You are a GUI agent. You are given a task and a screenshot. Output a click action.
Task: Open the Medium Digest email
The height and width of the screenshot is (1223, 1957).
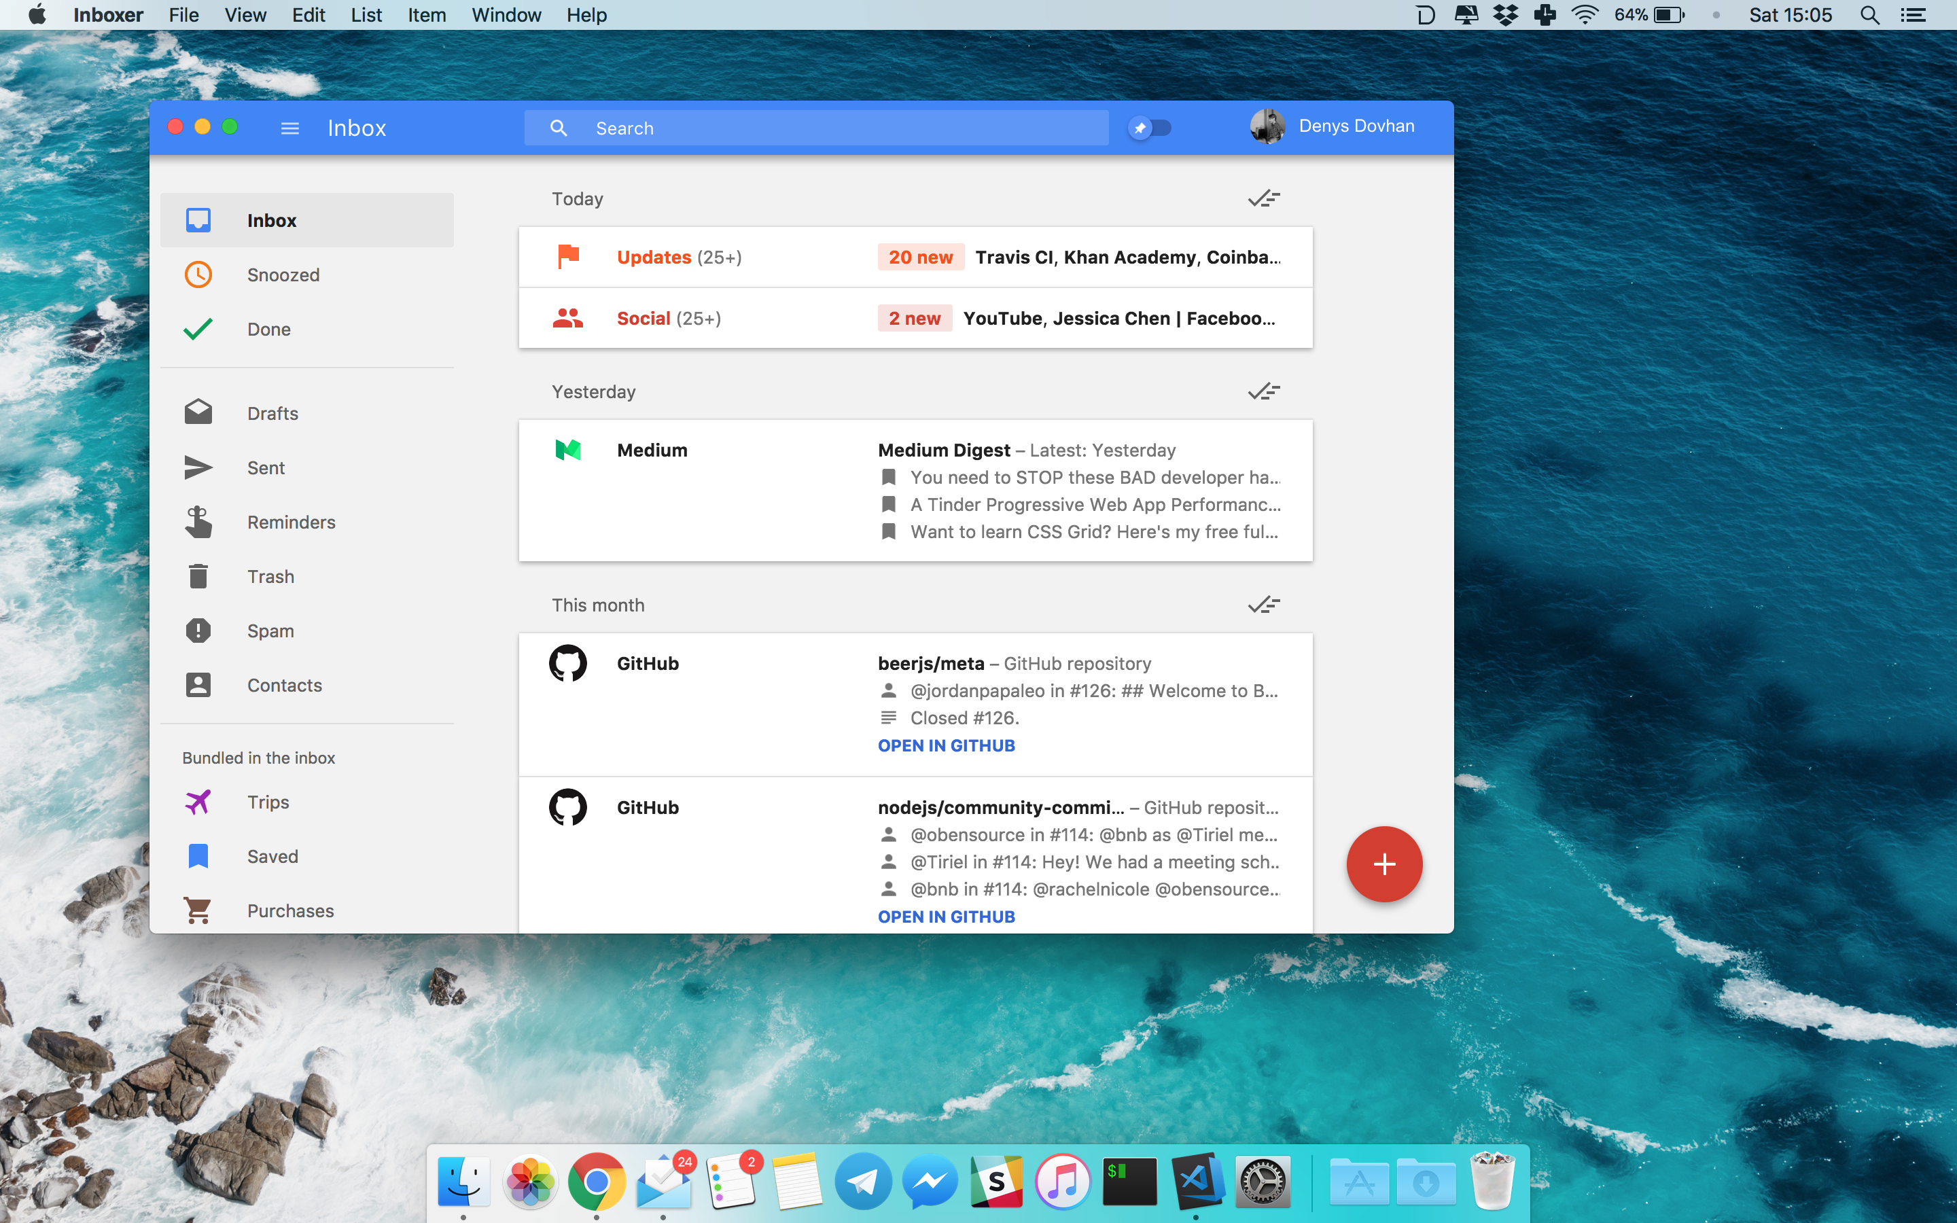(915, 490)
